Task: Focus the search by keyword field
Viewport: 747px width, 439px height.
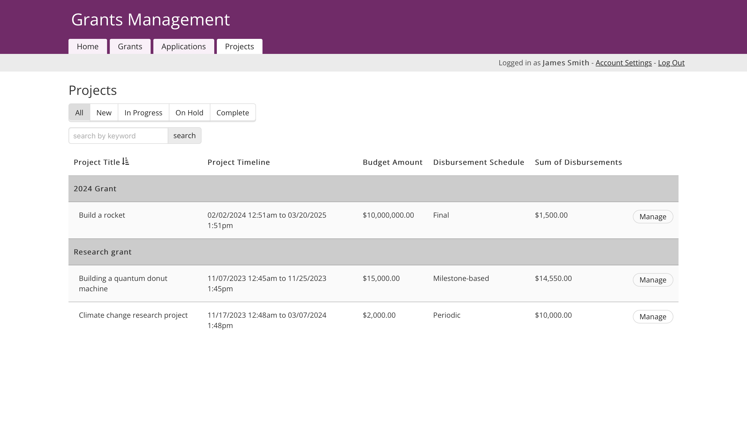Action: click(118, 136)
